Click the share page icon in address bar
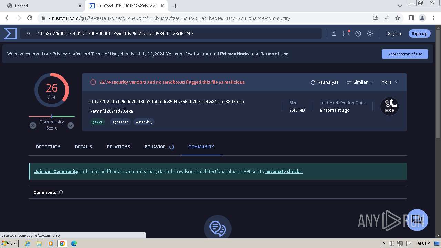Viewport: 441px width, 248px height. click(x=387, y=18)
